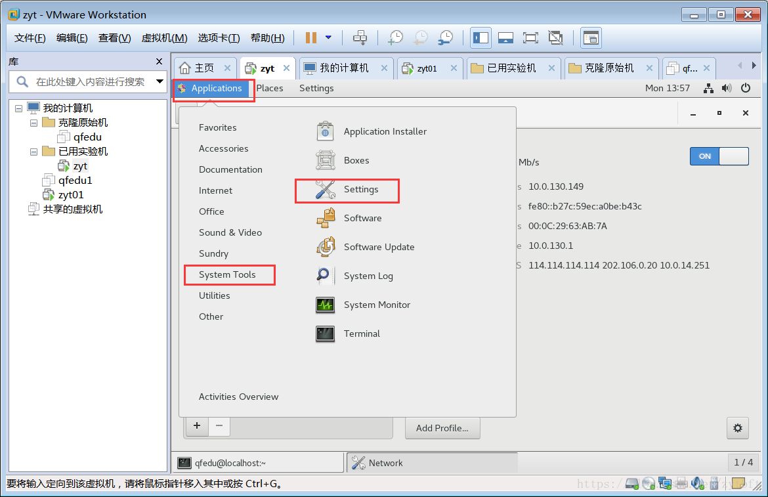
Task: Click the Applications menu button
Action: (211, 88)
